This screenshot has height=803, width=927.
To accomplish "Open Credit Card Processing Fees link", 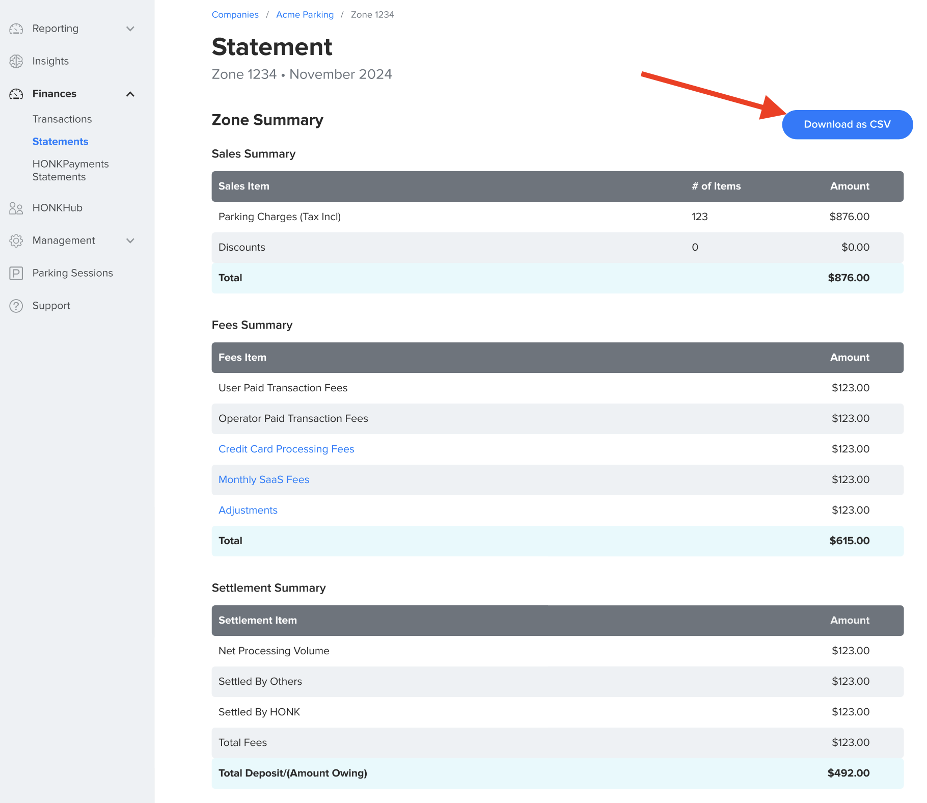I will [286, 449].
